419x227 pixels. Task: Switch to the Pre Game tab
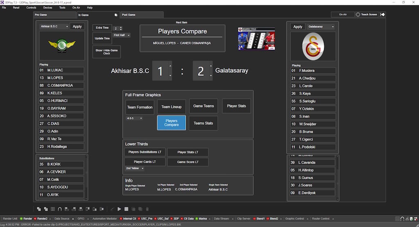pyautogui.click(x=55, y=15)
